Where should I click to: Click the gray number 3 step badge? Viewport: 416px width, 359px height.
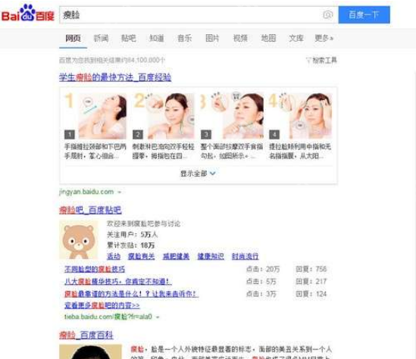tap(206, 135)
